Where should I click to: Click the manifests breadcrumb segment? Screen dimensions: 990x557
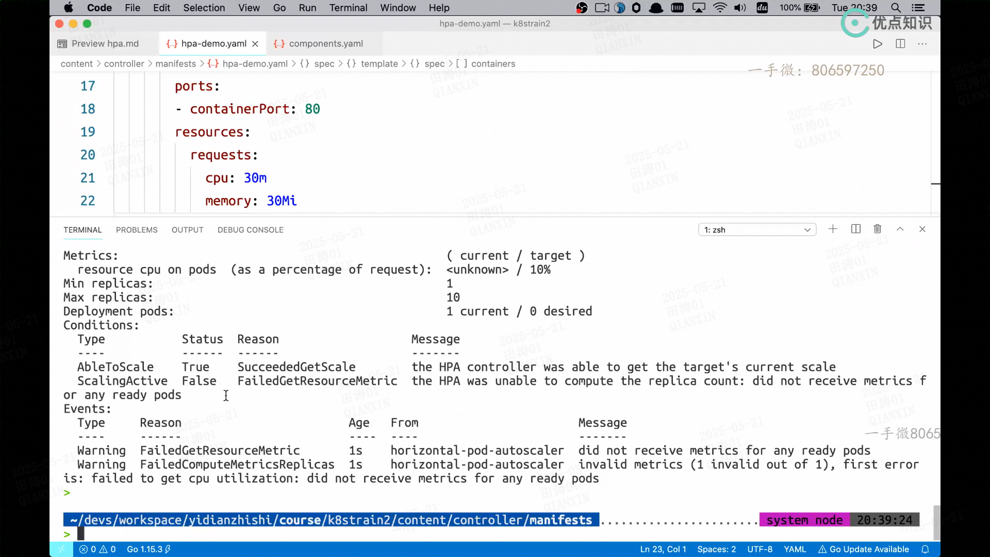[x=175, y=64]
